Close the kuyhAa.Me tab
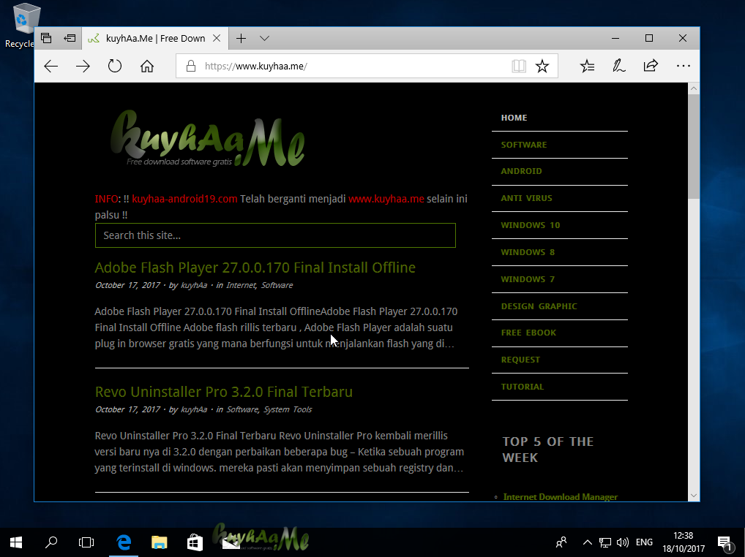This screenshot has height=557, width=745. 217,39
